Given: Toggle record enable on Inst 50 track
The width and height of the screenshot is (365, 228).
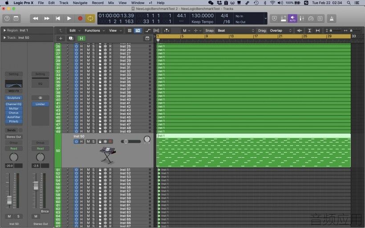Looking at the screenshot, I should 110,141.
